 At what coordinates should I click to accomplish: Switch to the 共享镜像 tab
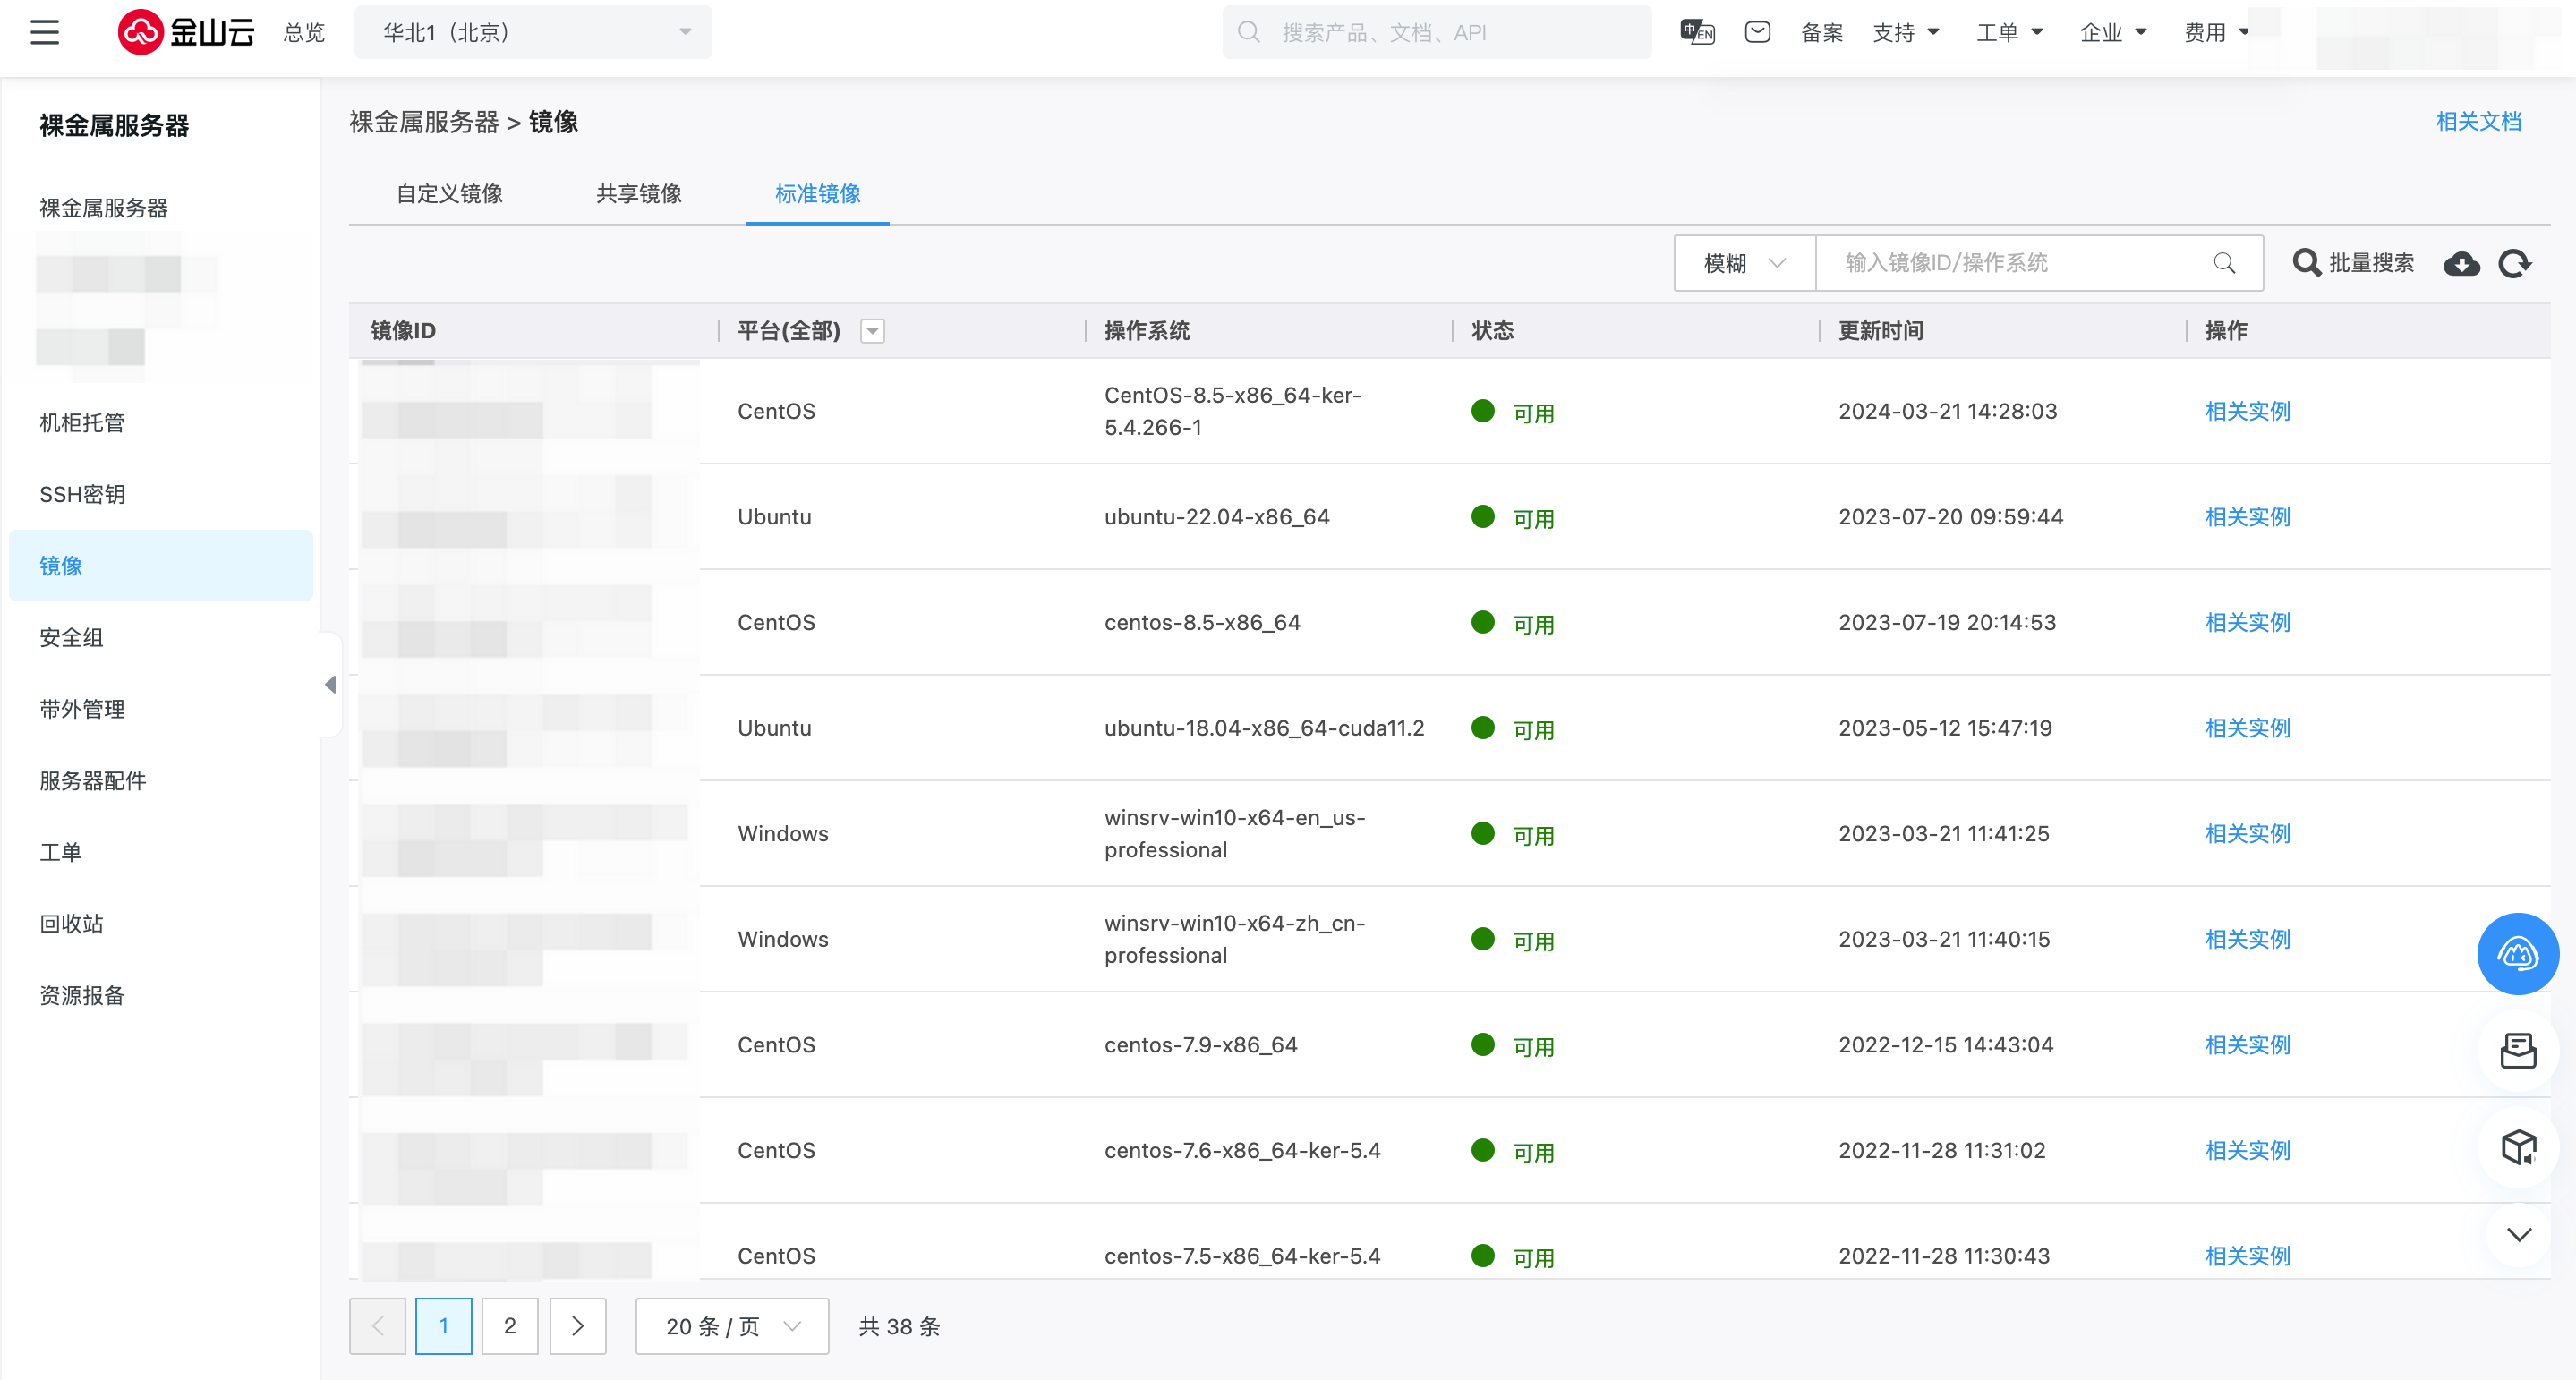(x=639, y=194)
